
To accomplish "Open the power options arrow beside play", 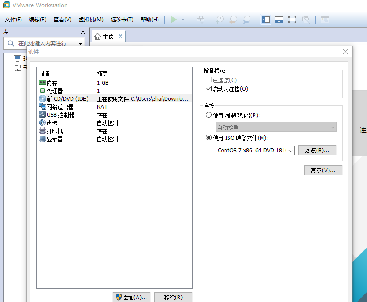I will (x=183, y=20).
